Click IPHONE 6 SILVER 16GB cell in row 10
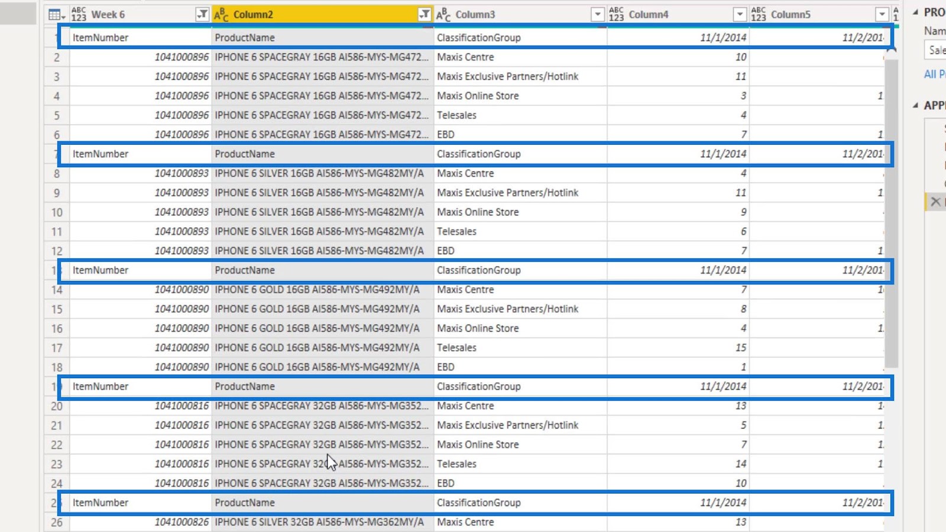The width and height of the screenshot is (946, 532). pyautogui.click(x=323, y=213)
